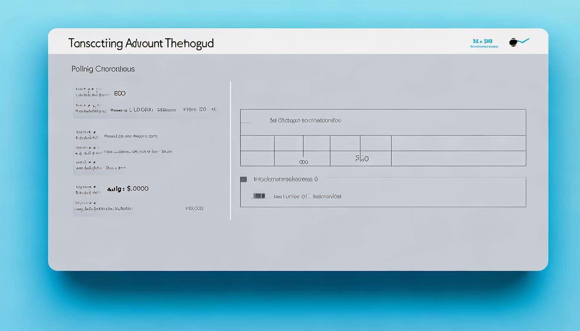580x331 pixels.
Task: Click the 'Hodemerrasktrees 0' label
Action: [x=286, y=178]
